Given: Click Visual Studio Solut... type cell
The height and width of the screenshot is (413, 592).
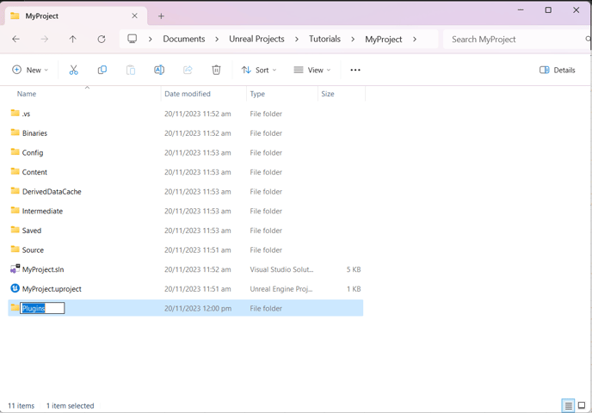Looking at the screenshot, I should tap(281, 269).
